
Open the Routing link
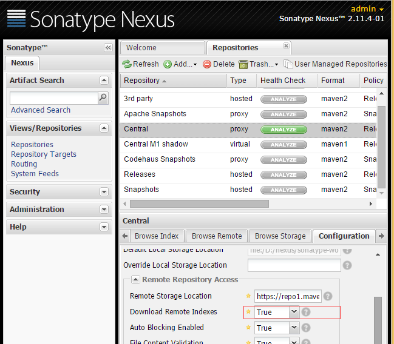tap(24, 164)
